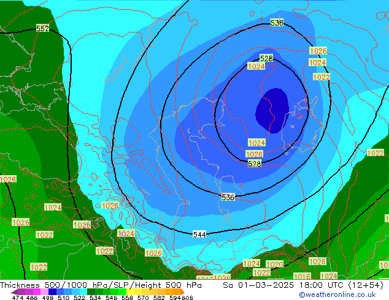Pick the yellow legend swatch above 558
Image resolution: width=389 pixels, height=300 pixels.
[130, 291]
